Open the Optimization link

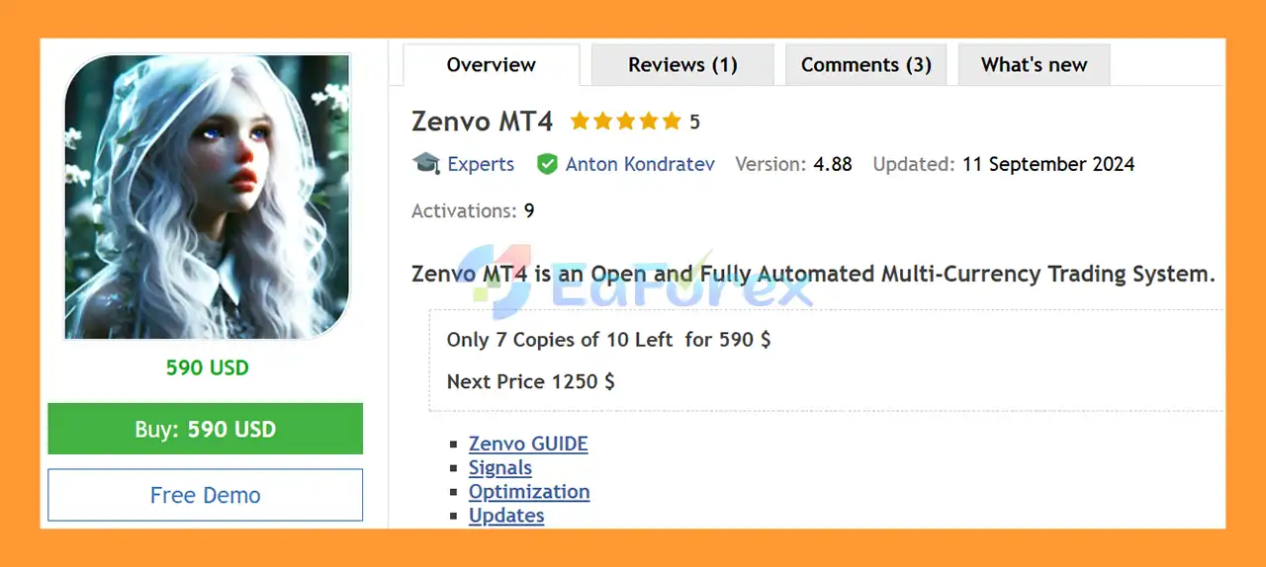pos(529,491)
